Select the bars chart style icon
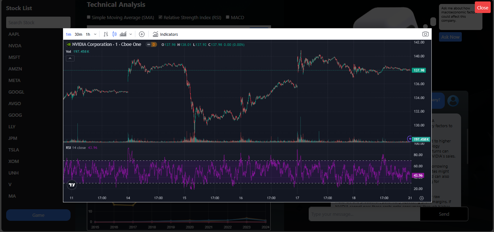The width and height of the screenshot is (494, 232). (106, 34)
